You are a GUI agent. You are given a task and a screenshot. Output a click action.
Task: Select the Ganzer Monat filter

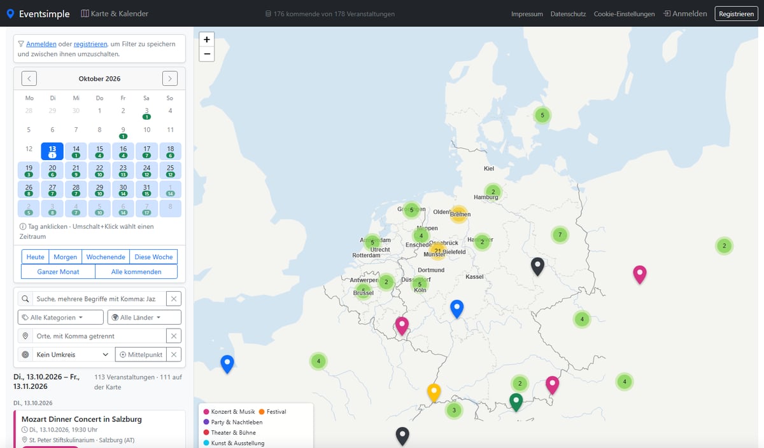point(58,271)
